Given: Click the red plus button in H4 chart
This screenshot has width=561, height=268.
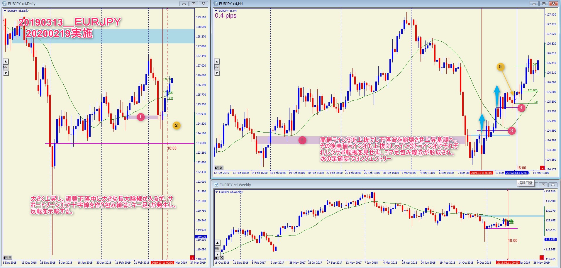Looking at the screenshot, I should tap(542, 168).
